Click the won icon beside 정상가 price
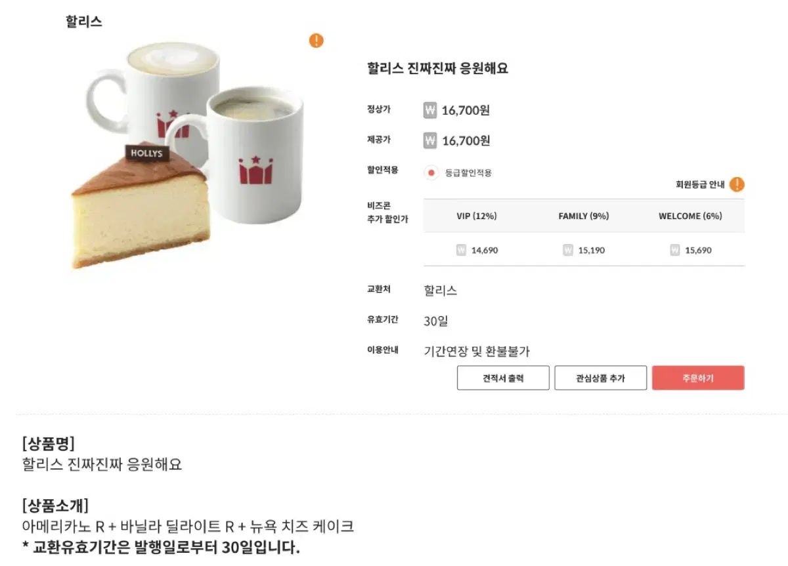This screenshot has width=788, height=566. coord(430,110)
